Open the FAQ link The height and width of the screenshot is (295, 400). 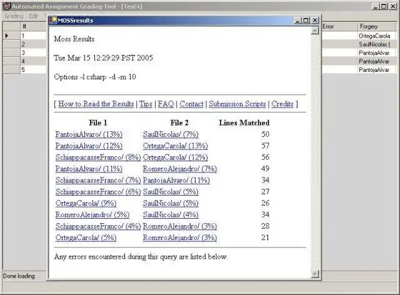(x=166, y=104)
